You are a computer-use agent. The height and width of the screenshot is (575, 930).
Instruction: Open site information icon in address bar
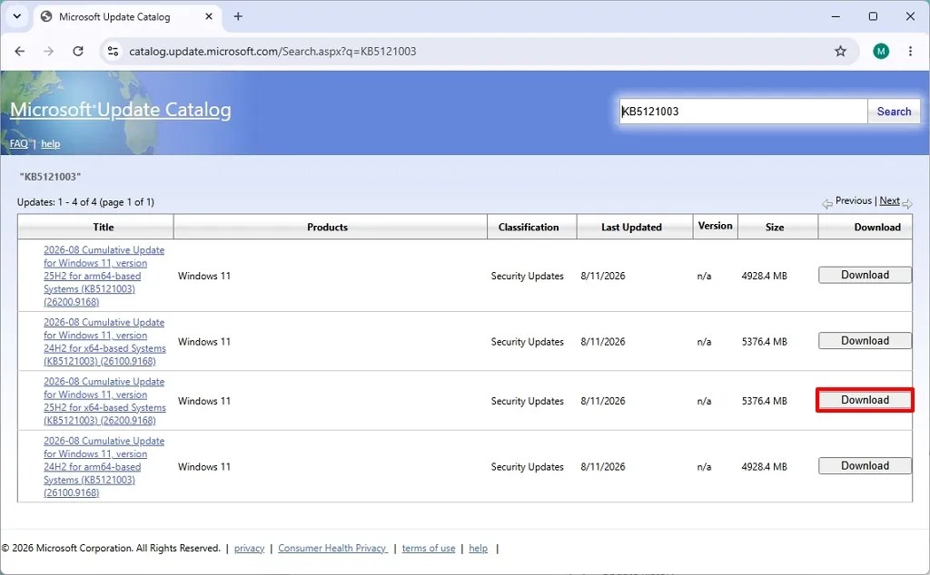113,52
